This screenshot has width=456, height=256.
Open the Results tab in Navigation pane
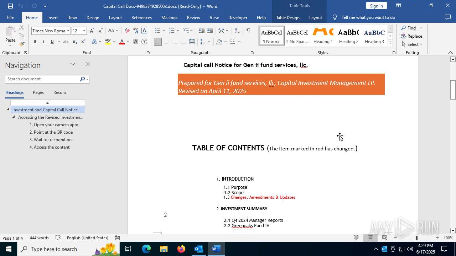[60, 92]
